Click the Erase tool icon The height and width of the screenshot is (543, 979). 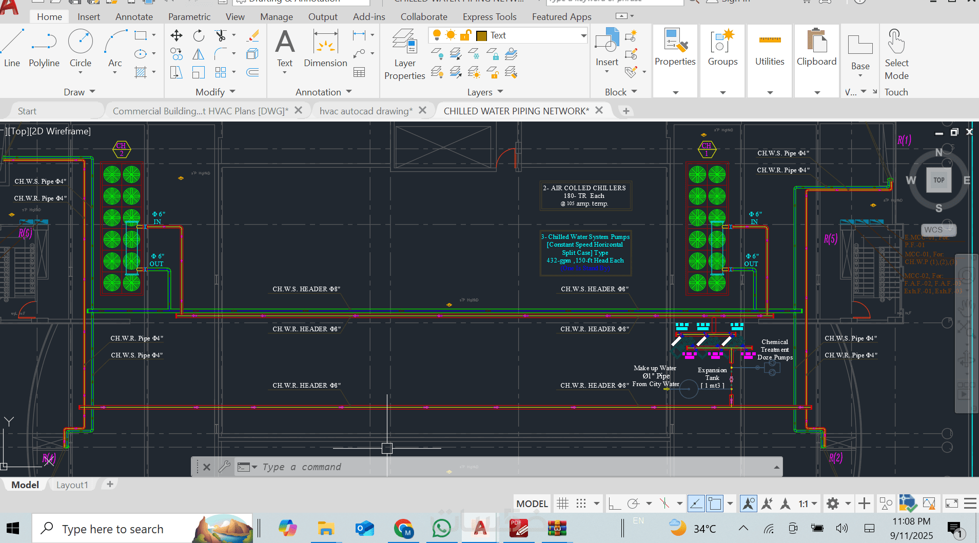pos(253,35)
